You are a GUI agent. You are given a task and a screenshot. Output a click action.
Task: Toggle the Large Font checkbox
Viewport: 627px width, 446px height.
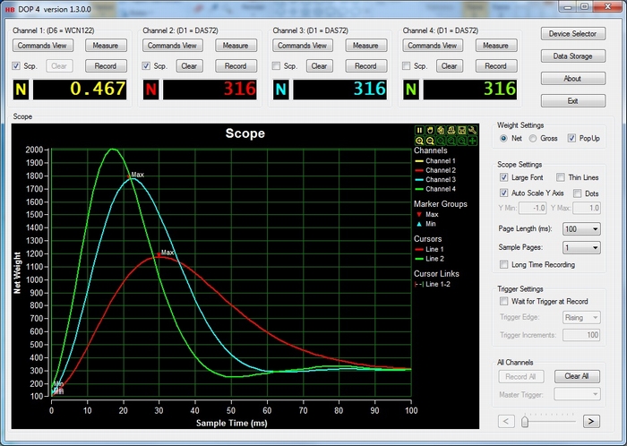click(503, 177)
